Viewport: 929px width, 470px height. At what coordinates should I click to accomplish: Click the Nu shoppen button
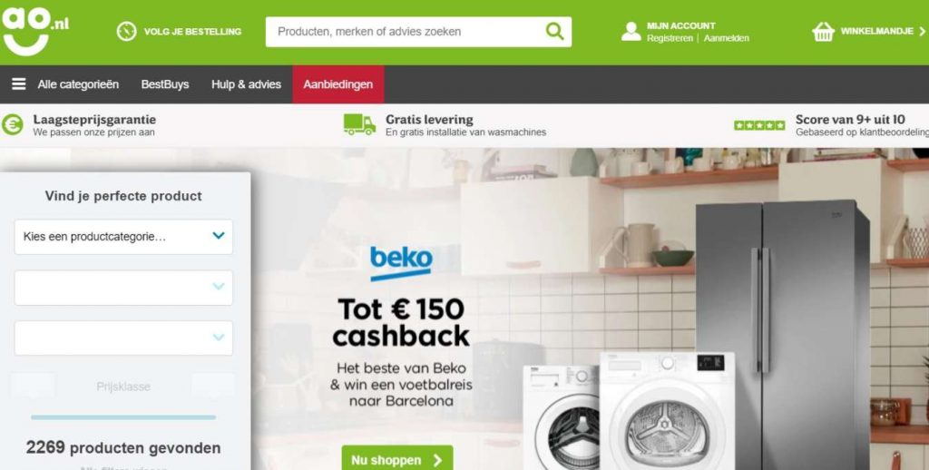coord(397,459)
